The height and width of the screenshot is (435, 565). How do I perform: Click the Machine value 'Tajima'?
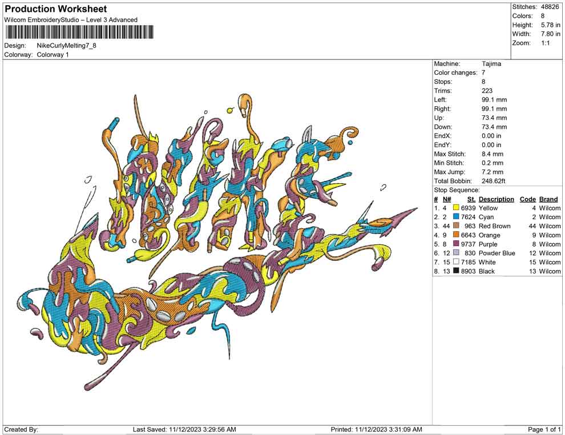491,64
